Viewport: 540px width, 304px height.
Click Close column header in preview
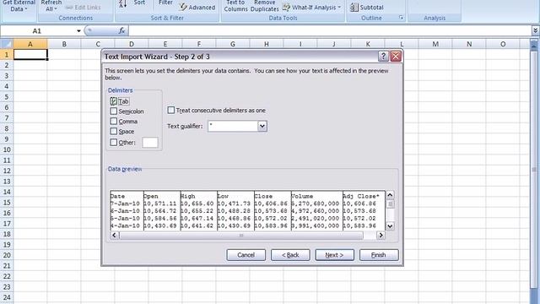pos(263,196)
